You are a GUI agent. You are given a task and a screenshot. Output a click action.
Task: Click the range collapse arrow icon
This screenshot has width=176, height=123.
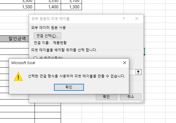(139, 72)
